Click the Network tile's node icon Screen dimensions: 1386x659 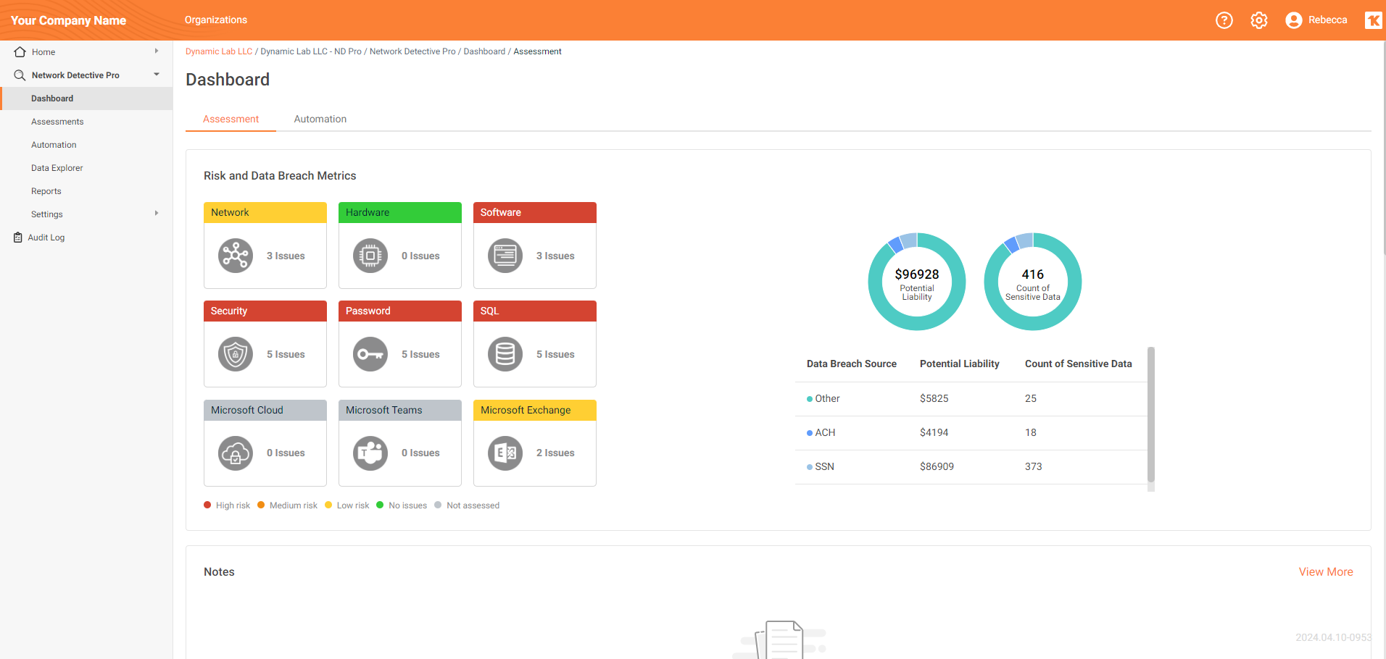[x=235, y=256]
